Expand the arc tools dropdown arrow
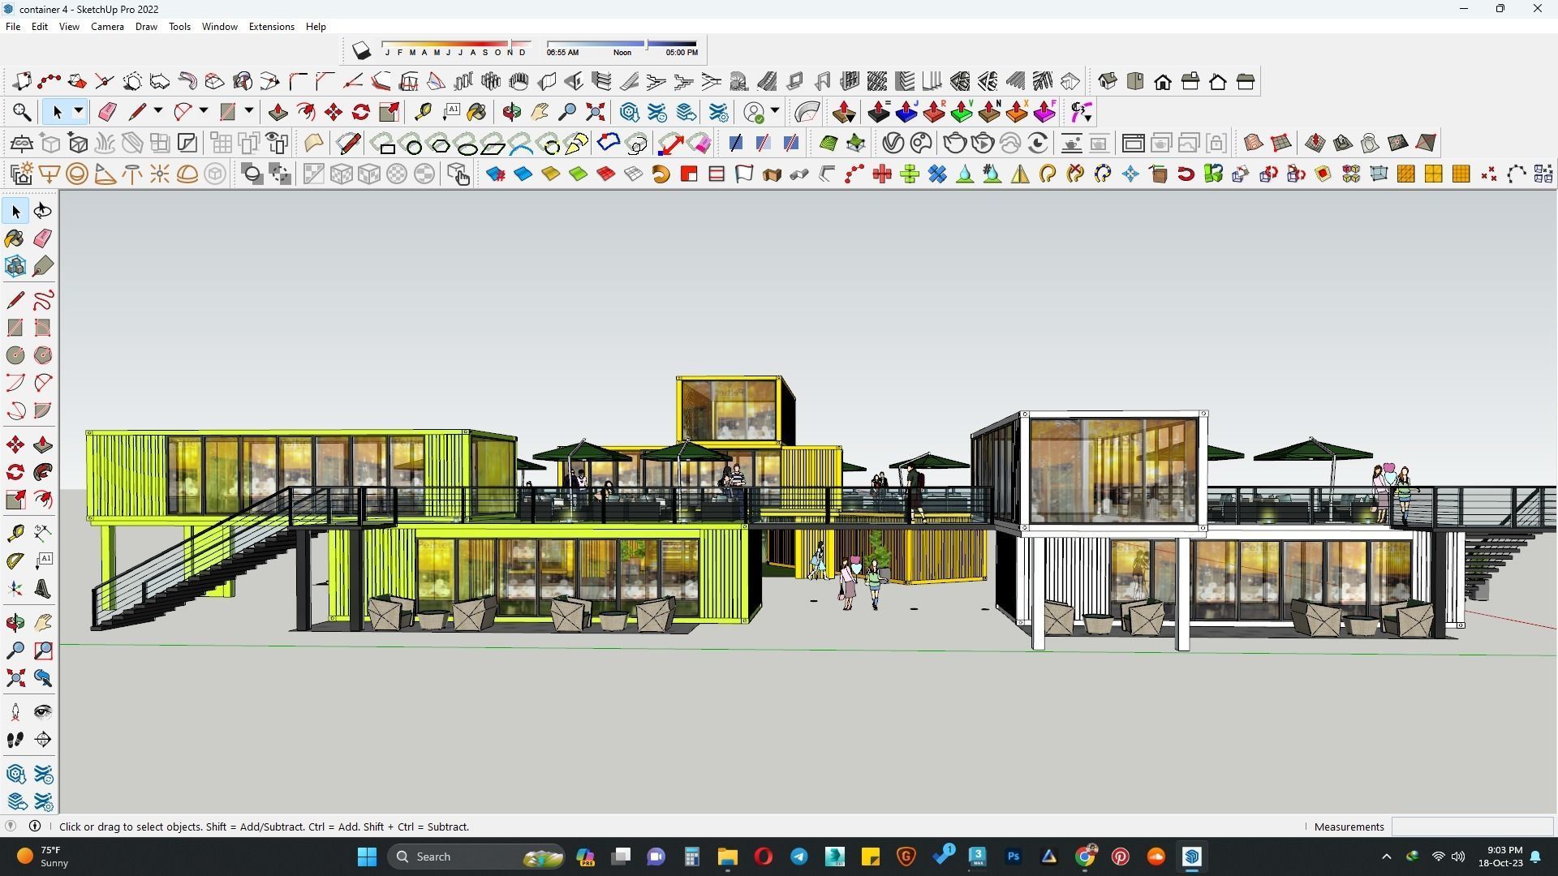This screenshot has width=1558, height=876. (x=204, y=111)
